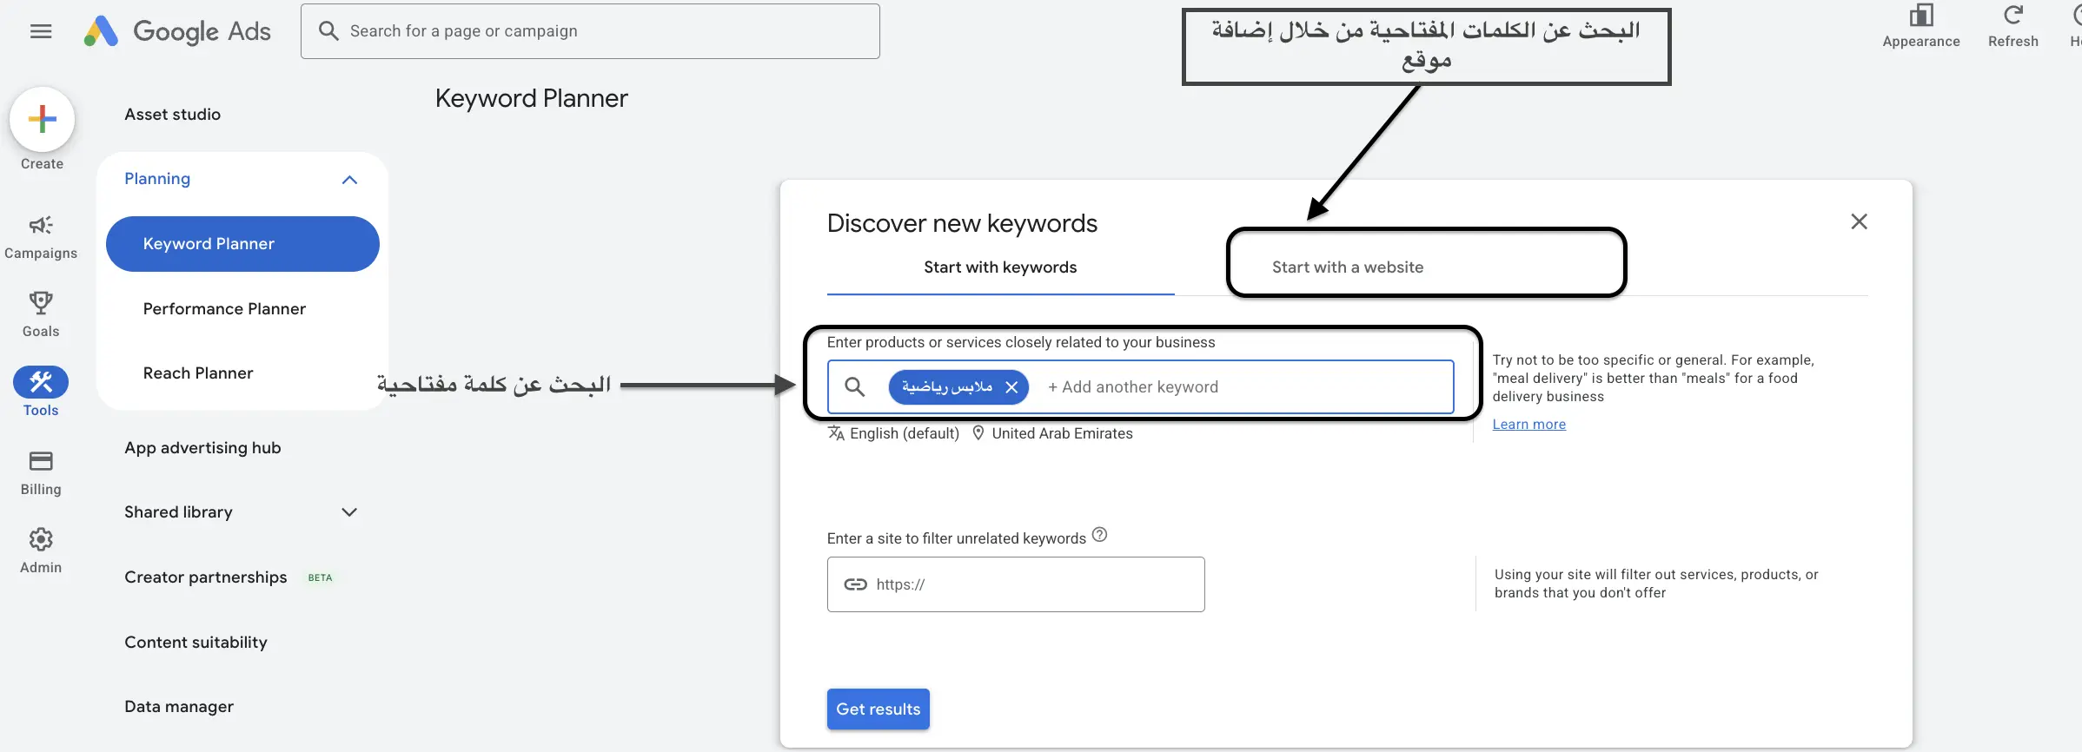2082x752 pixels.
Task: Click the search magnifier in top bar
Action: click(328, 31)
